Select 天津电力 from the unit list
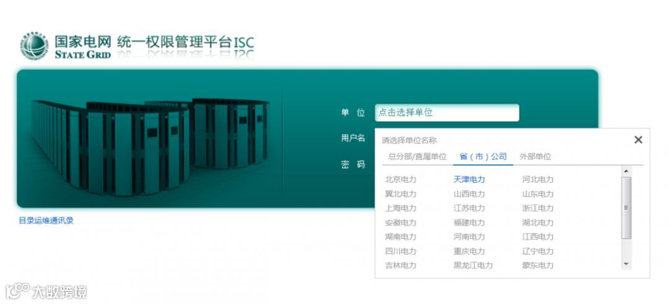This screenshot has height=304, width=669. (469, 180)
